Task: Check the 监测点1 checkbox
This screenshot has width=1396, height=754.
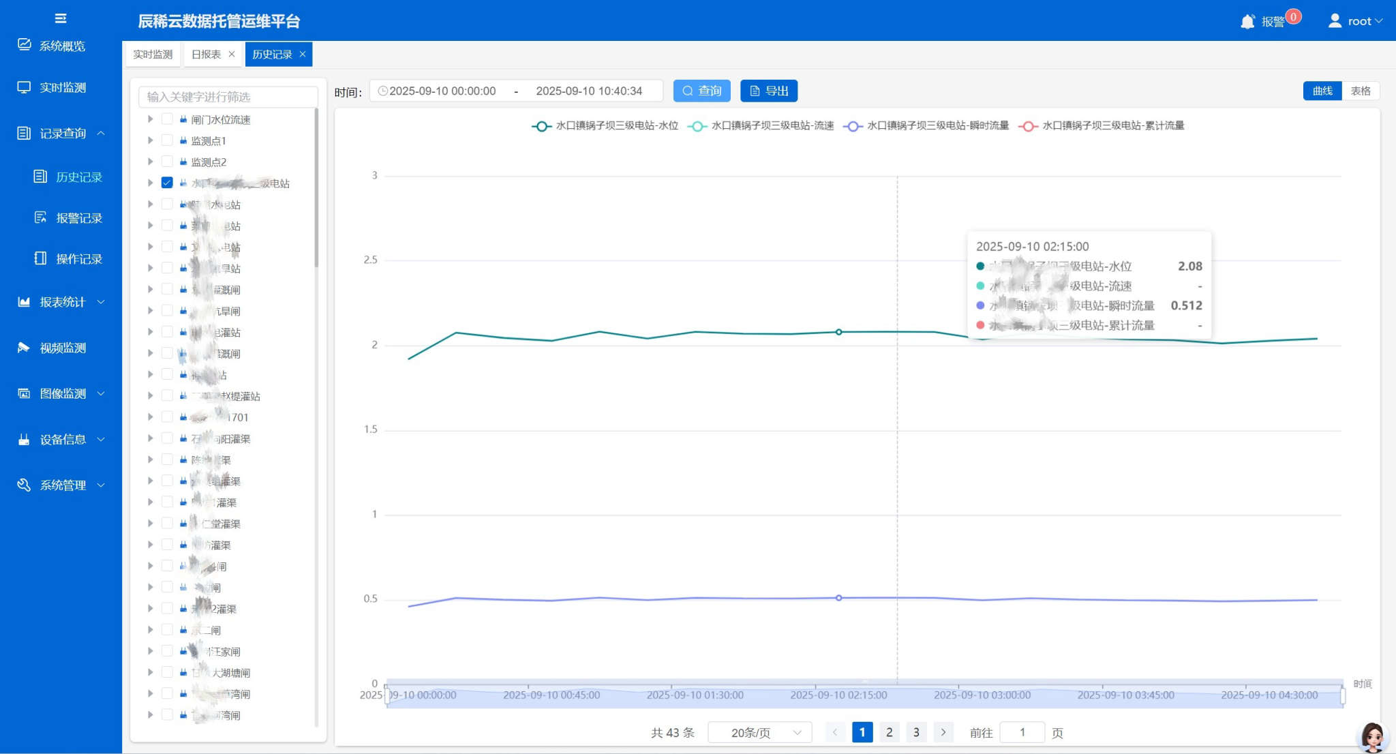Action: coord(167,140)
